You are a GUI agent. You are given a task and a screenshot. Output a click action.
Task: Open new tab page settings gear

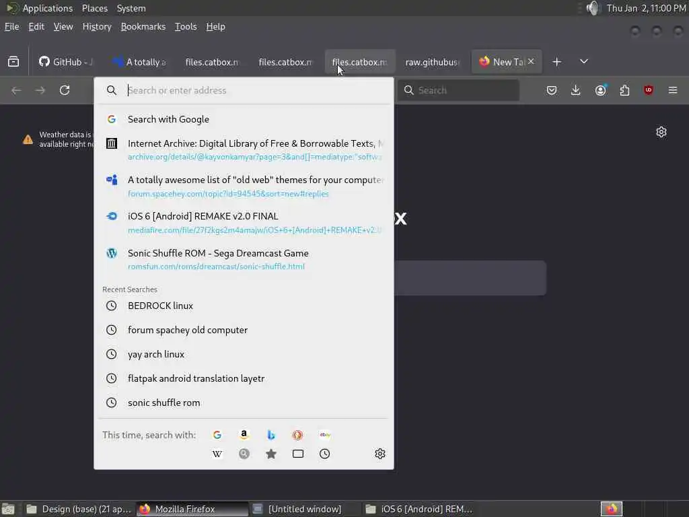pyautogui.click(x=661, y=132)
